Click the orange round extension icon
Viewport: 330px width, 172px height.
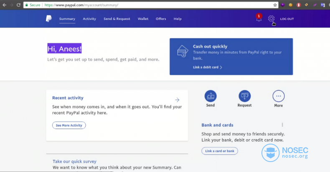tap(307, 5)
